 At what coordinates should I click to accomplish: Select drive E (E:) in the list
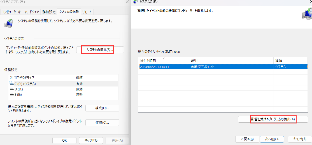click(63, 95)
